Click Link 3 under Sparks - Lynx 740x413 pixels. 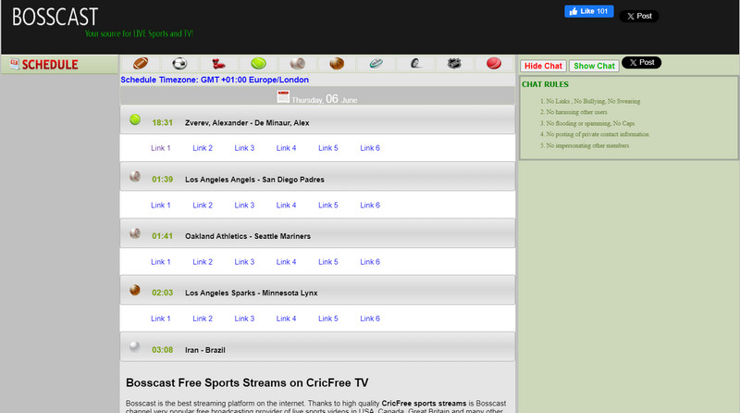click(244, 319)
